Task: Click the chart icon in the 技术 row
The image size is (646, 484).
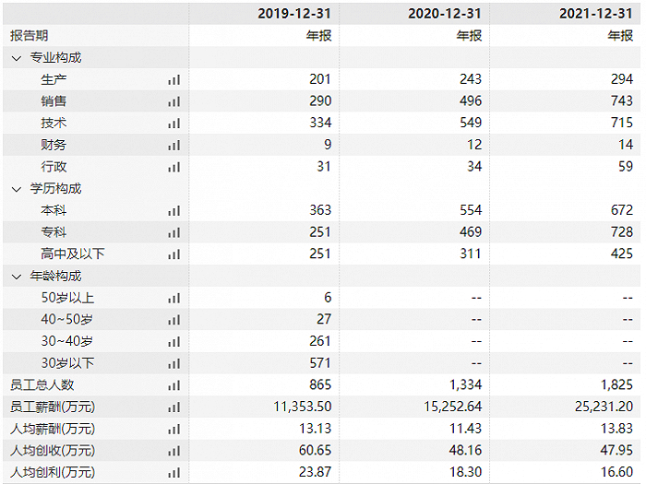Action: pos(173,124)
